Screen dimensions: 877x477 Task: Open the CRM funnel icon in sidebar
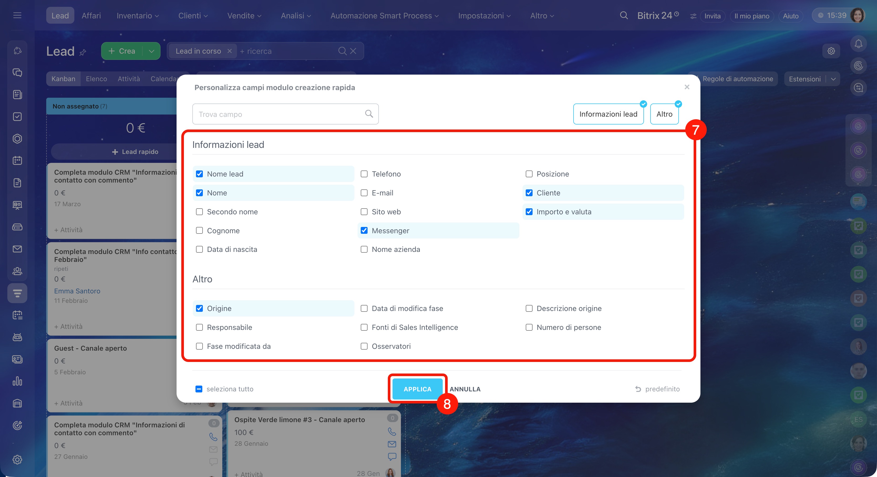click(17, 293)
